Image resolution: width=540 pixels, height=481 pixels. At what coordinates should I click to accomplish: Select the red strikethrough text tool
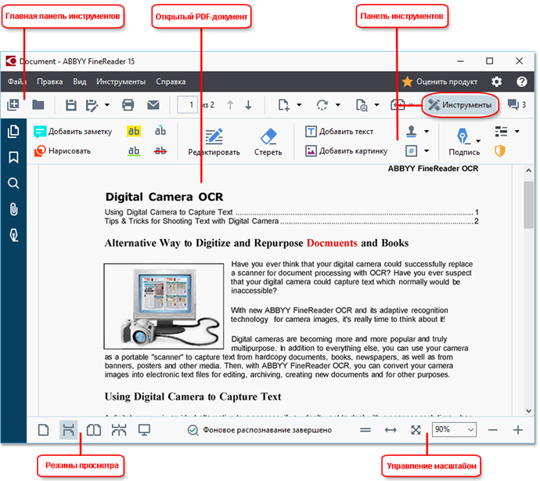pos(160,150)
